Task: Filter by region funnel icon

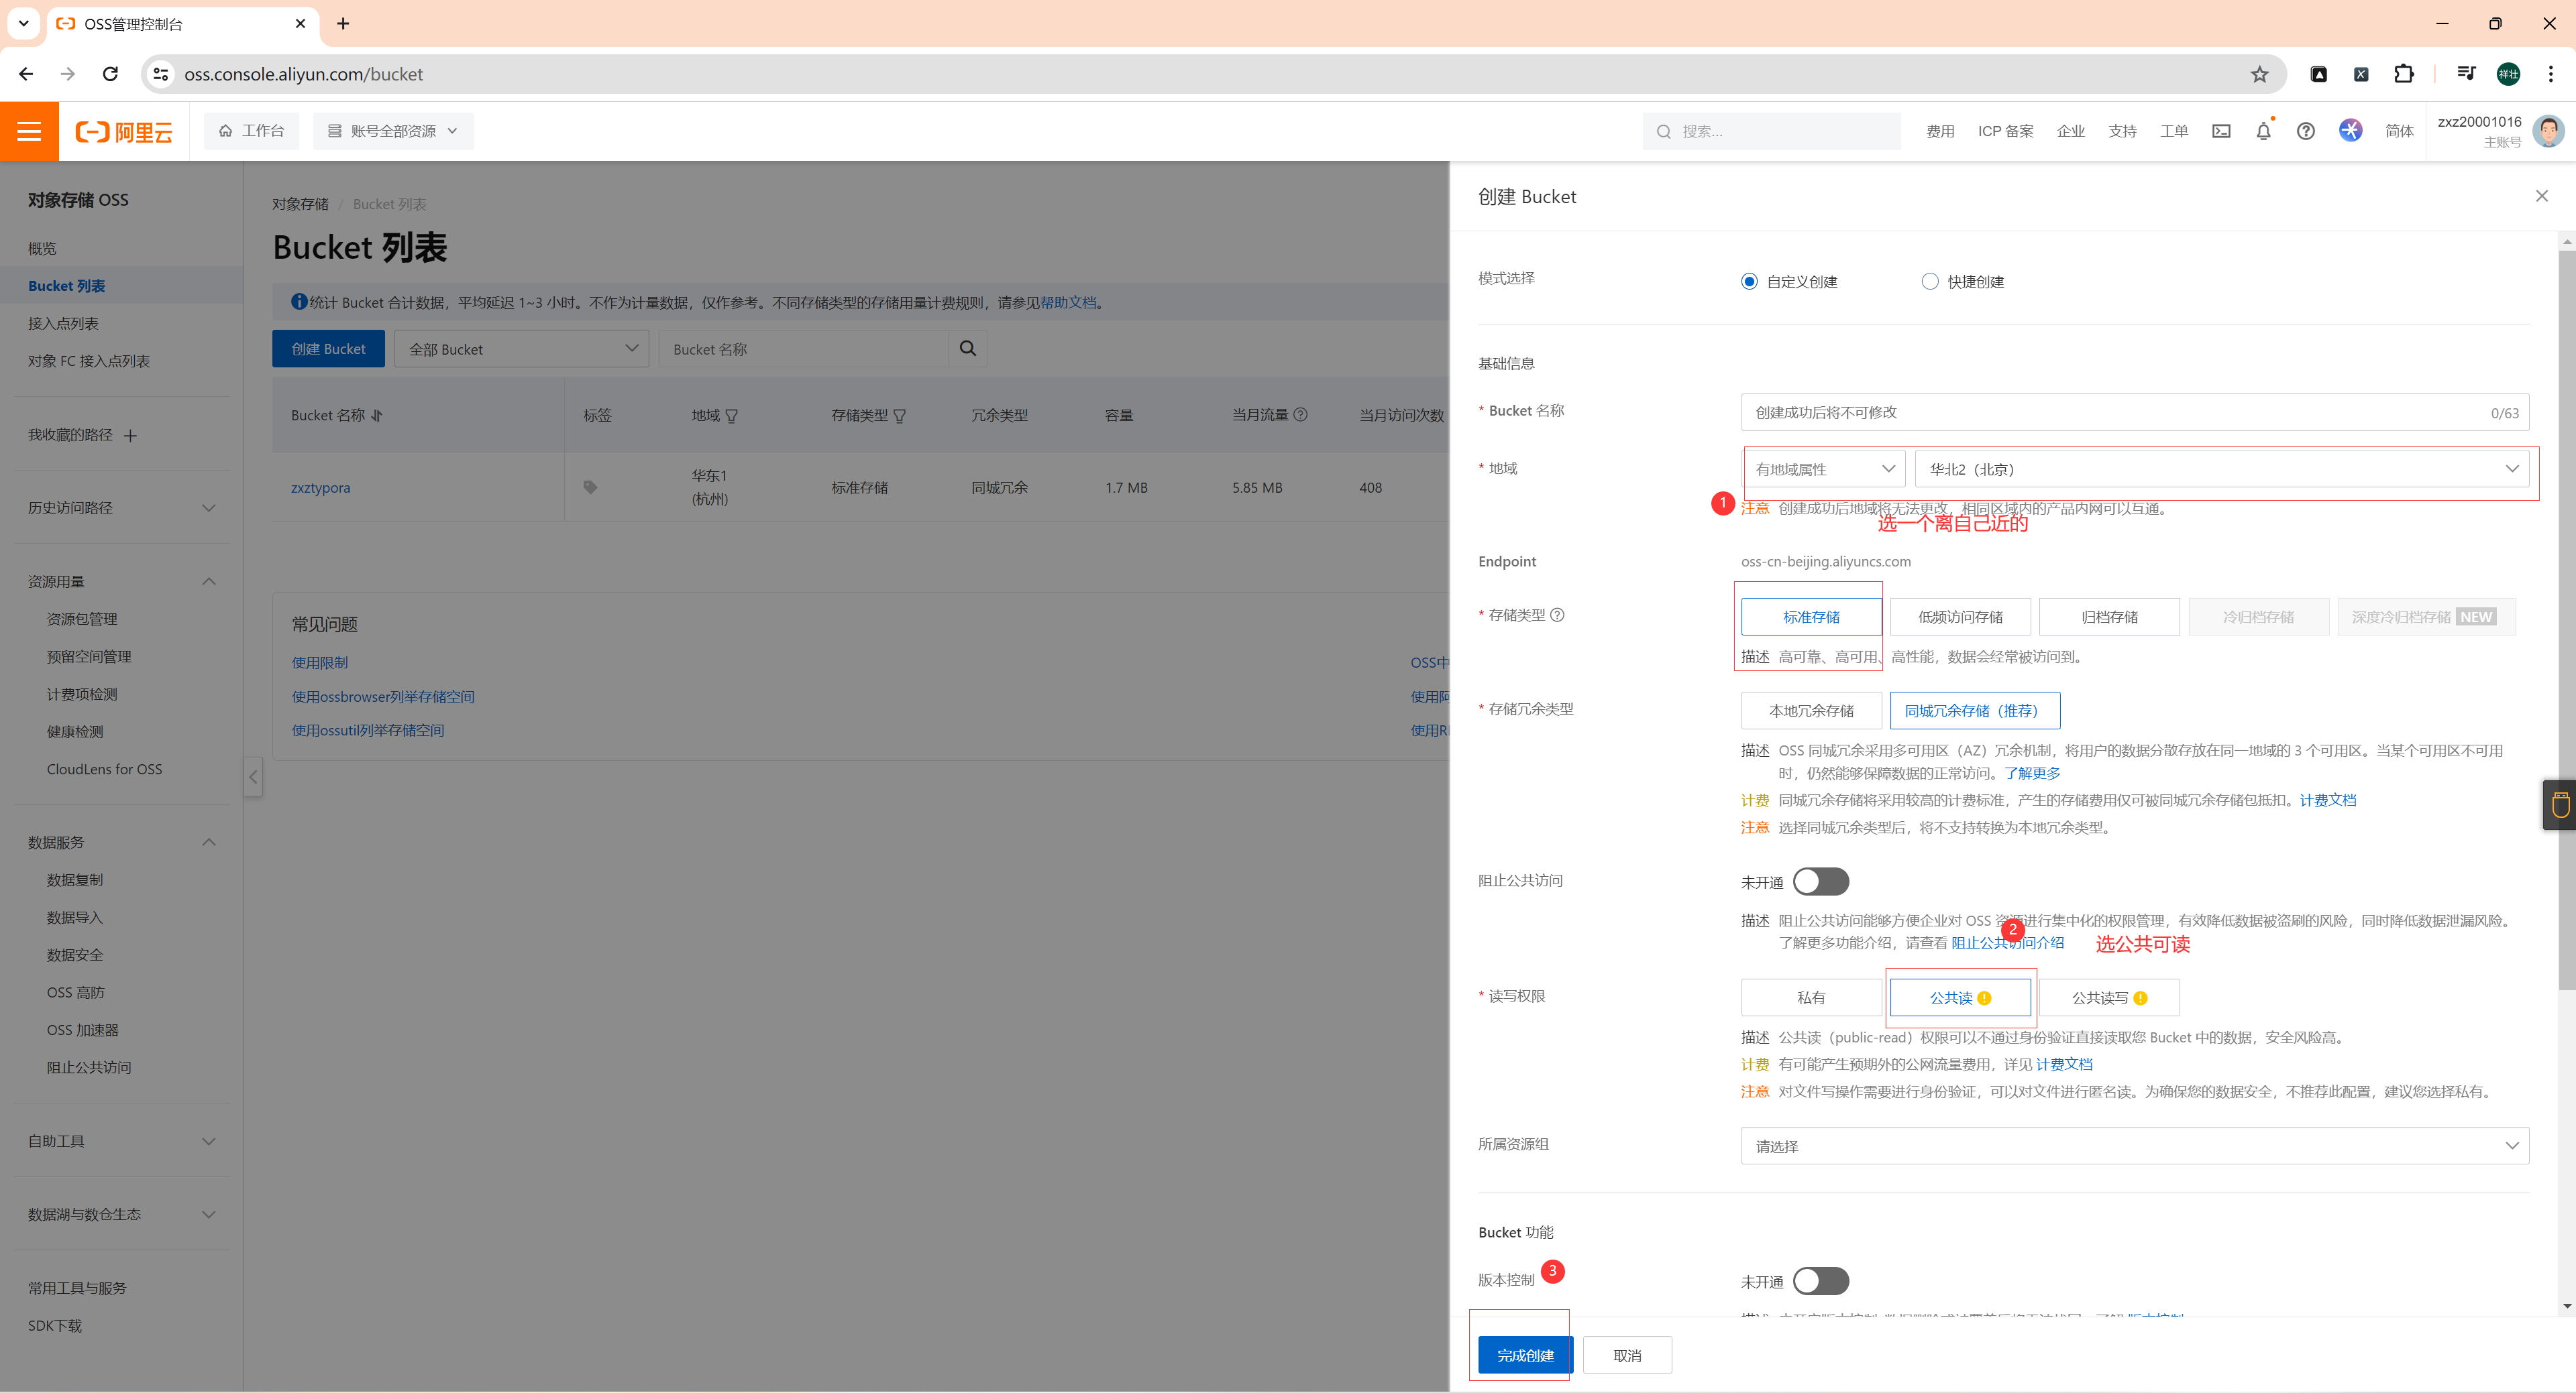Action: click(x=732, y=416)
